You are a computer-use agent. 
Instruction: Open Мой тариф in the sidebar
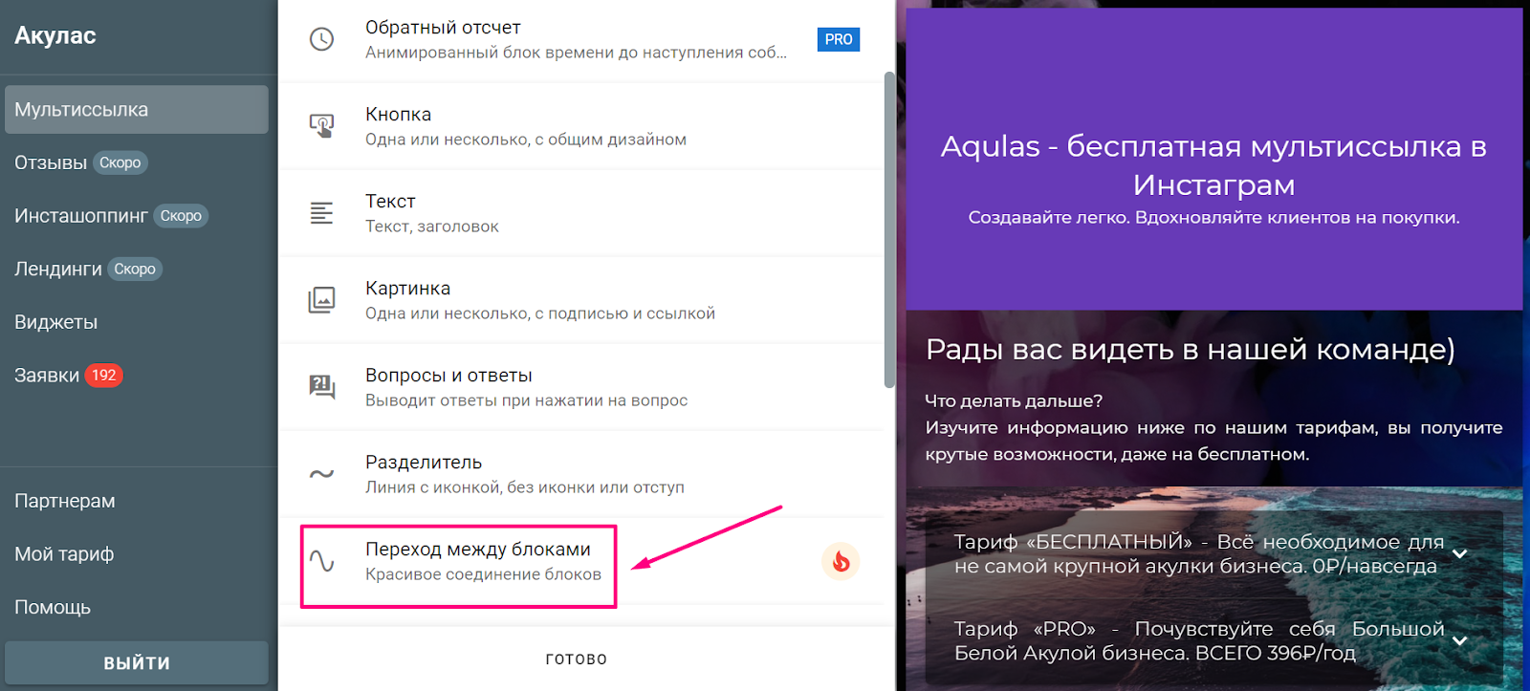point(64,554)
